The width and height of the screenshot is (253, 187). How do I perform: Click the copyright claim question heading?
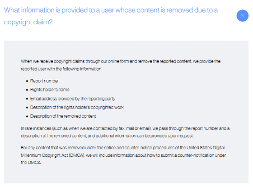click(x=111, y=16)
